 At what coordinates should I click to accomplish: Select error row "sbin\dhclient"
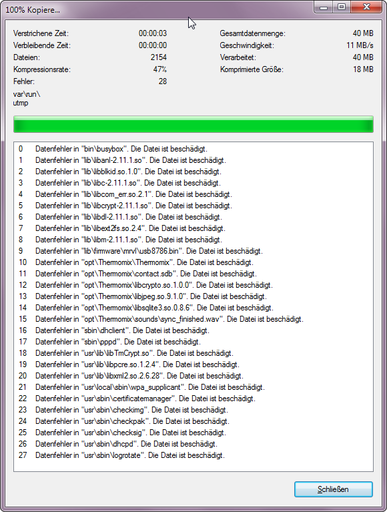[x=193, y=330]
